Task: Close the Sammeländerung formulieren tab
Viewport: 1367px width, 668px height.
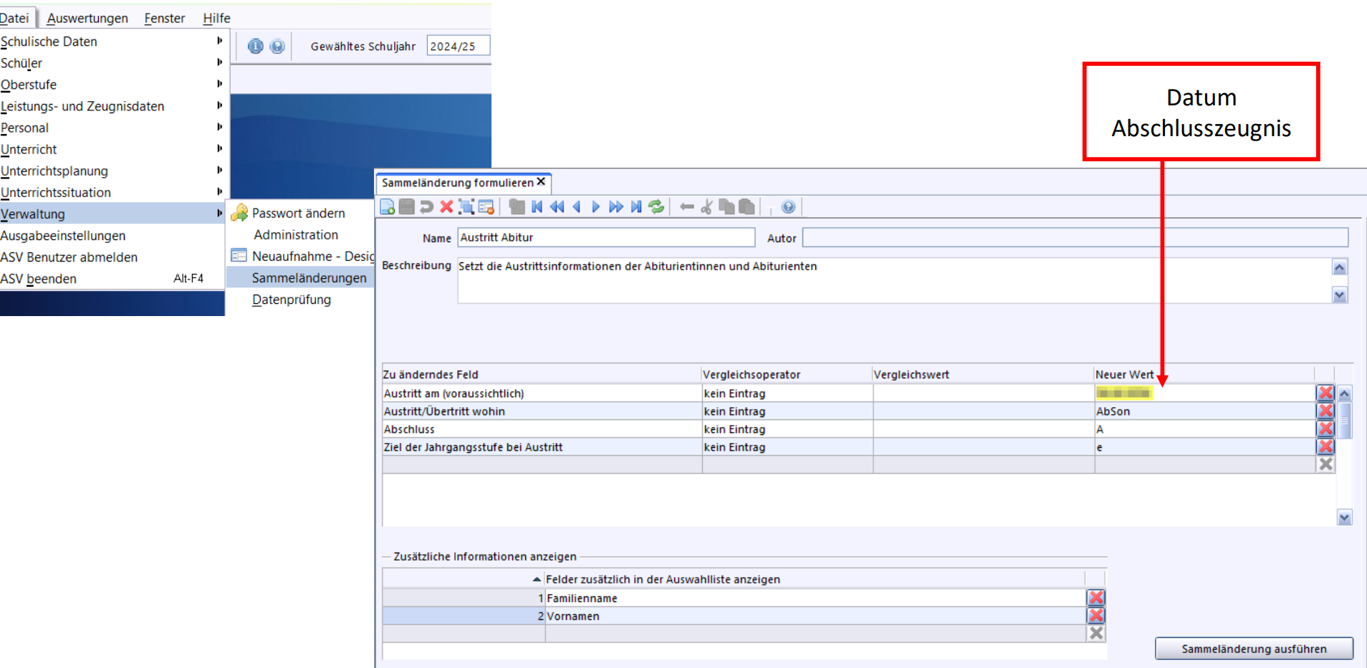Action: pyautogui.click(x=541, y=182)
